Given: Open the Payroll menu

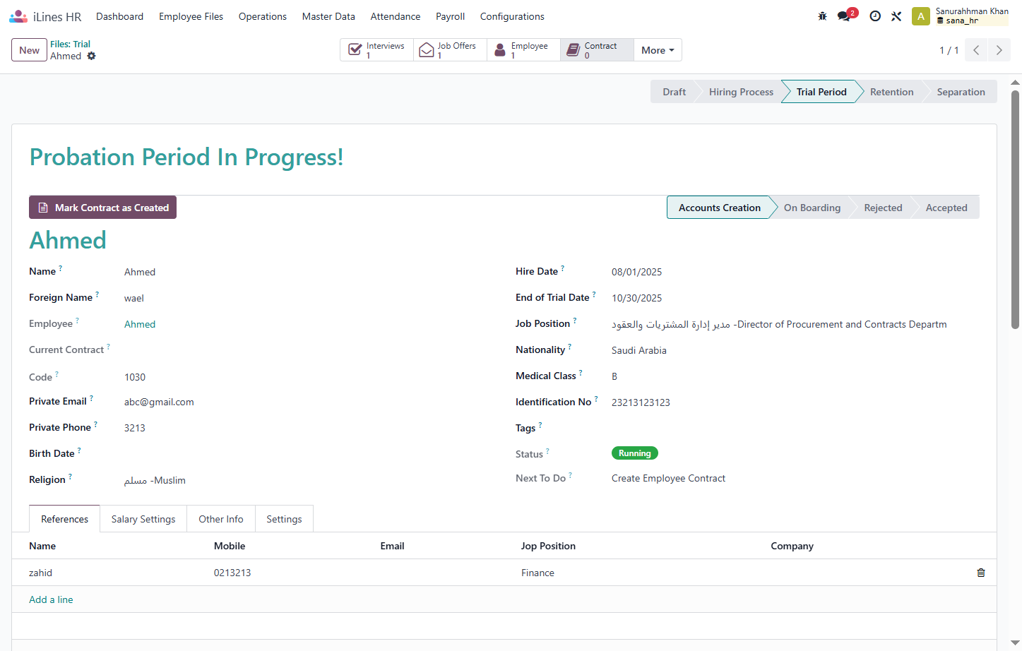Looking at the screenshot, I should coord(450,16).
